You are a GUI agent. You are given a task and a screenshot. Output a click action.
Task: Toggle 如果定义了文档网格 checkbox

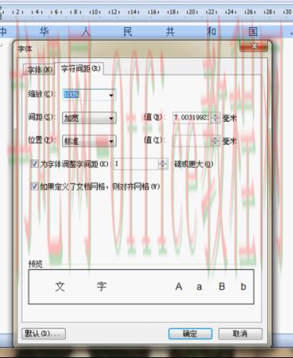(34, 186)
